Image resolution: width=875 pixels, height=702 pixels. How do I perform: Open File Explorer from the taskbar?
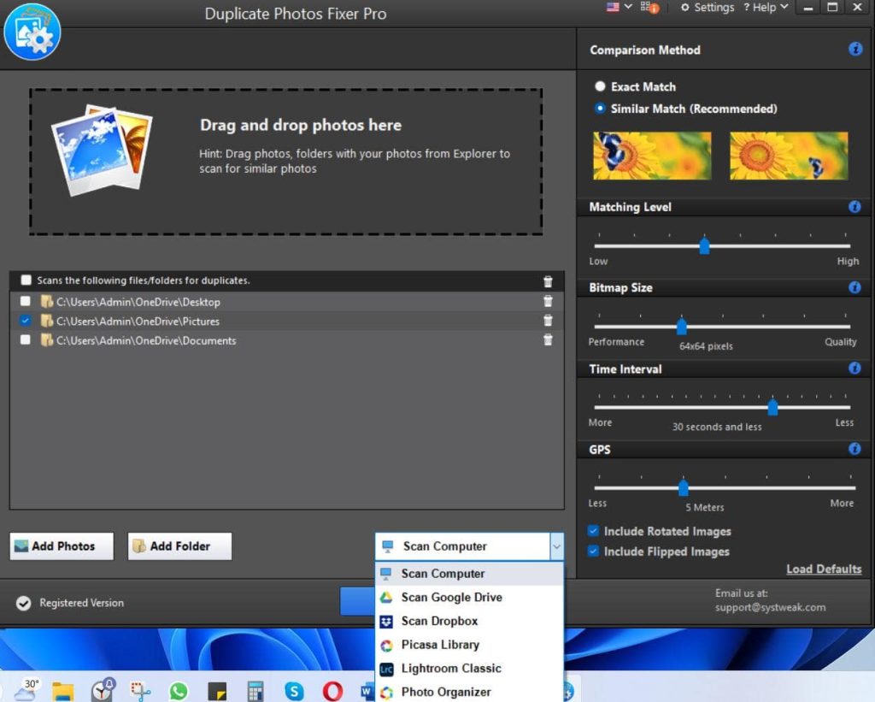tap(62, 692)
